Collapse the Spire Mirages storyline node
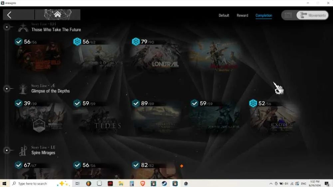Screen dimensions: 333x187 (x=7, y=150)
